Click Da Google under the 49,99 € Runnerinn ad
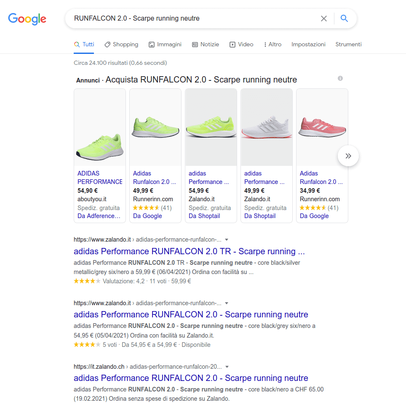 [147, 216]
